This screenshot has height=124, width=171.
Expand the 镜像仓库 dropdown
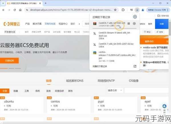click(115, 90)
